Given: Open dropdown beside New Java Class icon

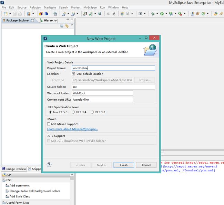Looking at the screenshot, I should point(207,14).
